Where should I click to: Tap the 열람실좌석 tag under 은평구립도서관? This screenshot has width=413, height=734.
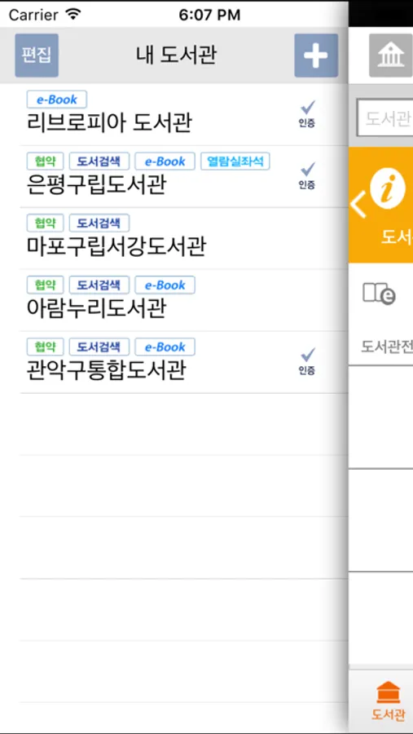tap(235, 161)
